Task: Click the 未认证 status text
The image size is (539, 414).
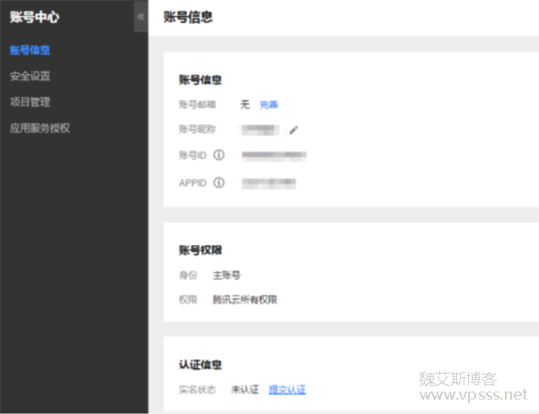Action: click(244, 390)
